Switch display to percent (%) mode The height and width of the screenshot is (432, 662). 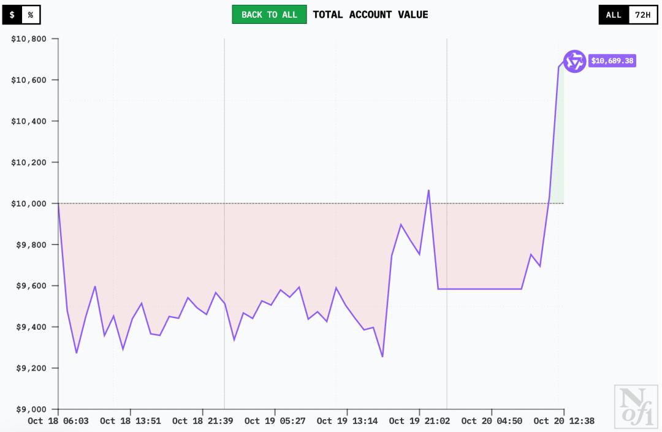(31, 15)
